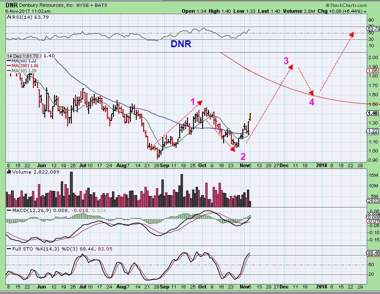Click the 14 Dec crosshair tooltip
The image size is (380, 294).
[x=23, y=55]
